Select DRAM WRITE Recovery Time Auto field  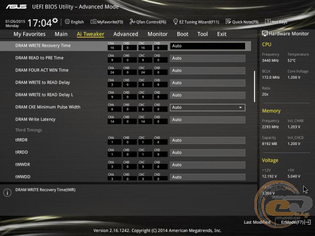pos(208,46)
